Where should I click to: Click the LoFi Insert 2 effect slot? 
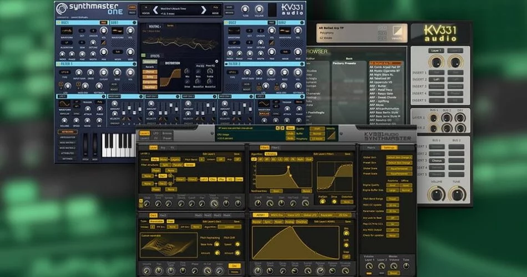pyautogui.click(x=437, y=79)
